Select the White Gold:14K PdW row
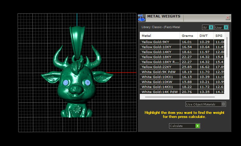Screen dimensions: 241x146 pos(182,92)
